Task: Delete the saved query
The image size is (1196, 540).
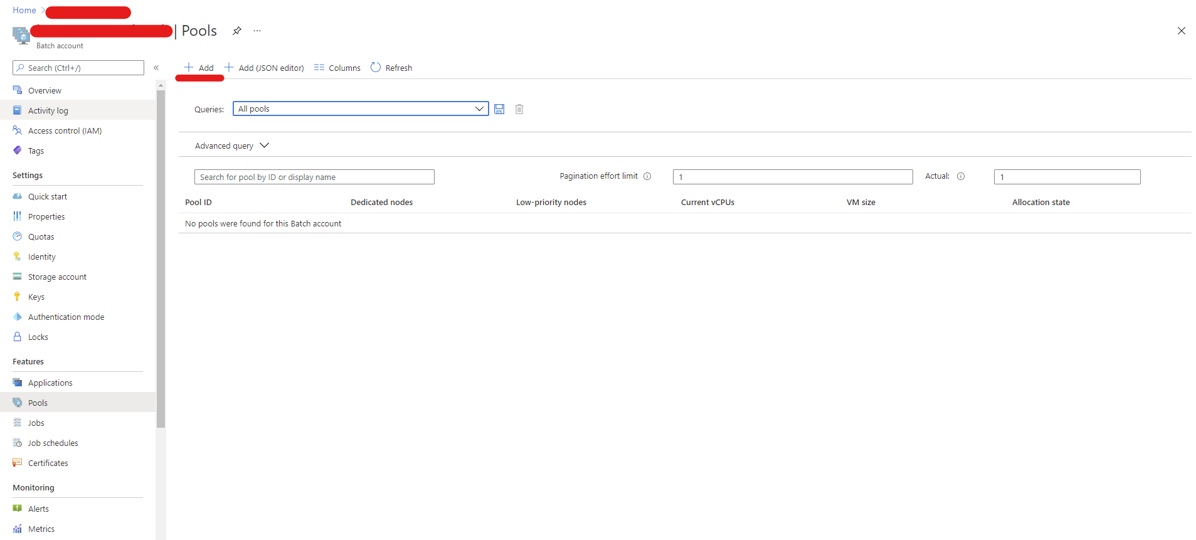Action: click(519, 109)
